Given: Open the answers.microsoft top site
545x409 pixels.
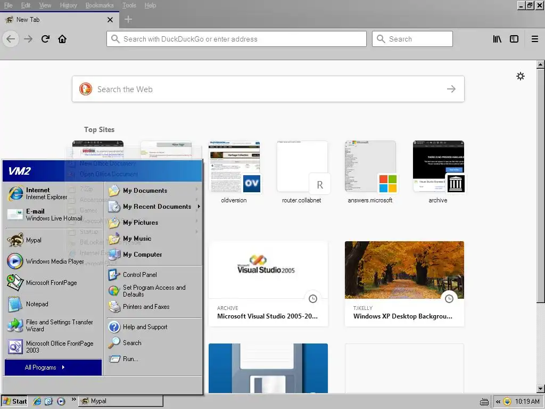Looking at the screenshot, I should (x=370, y=172).
